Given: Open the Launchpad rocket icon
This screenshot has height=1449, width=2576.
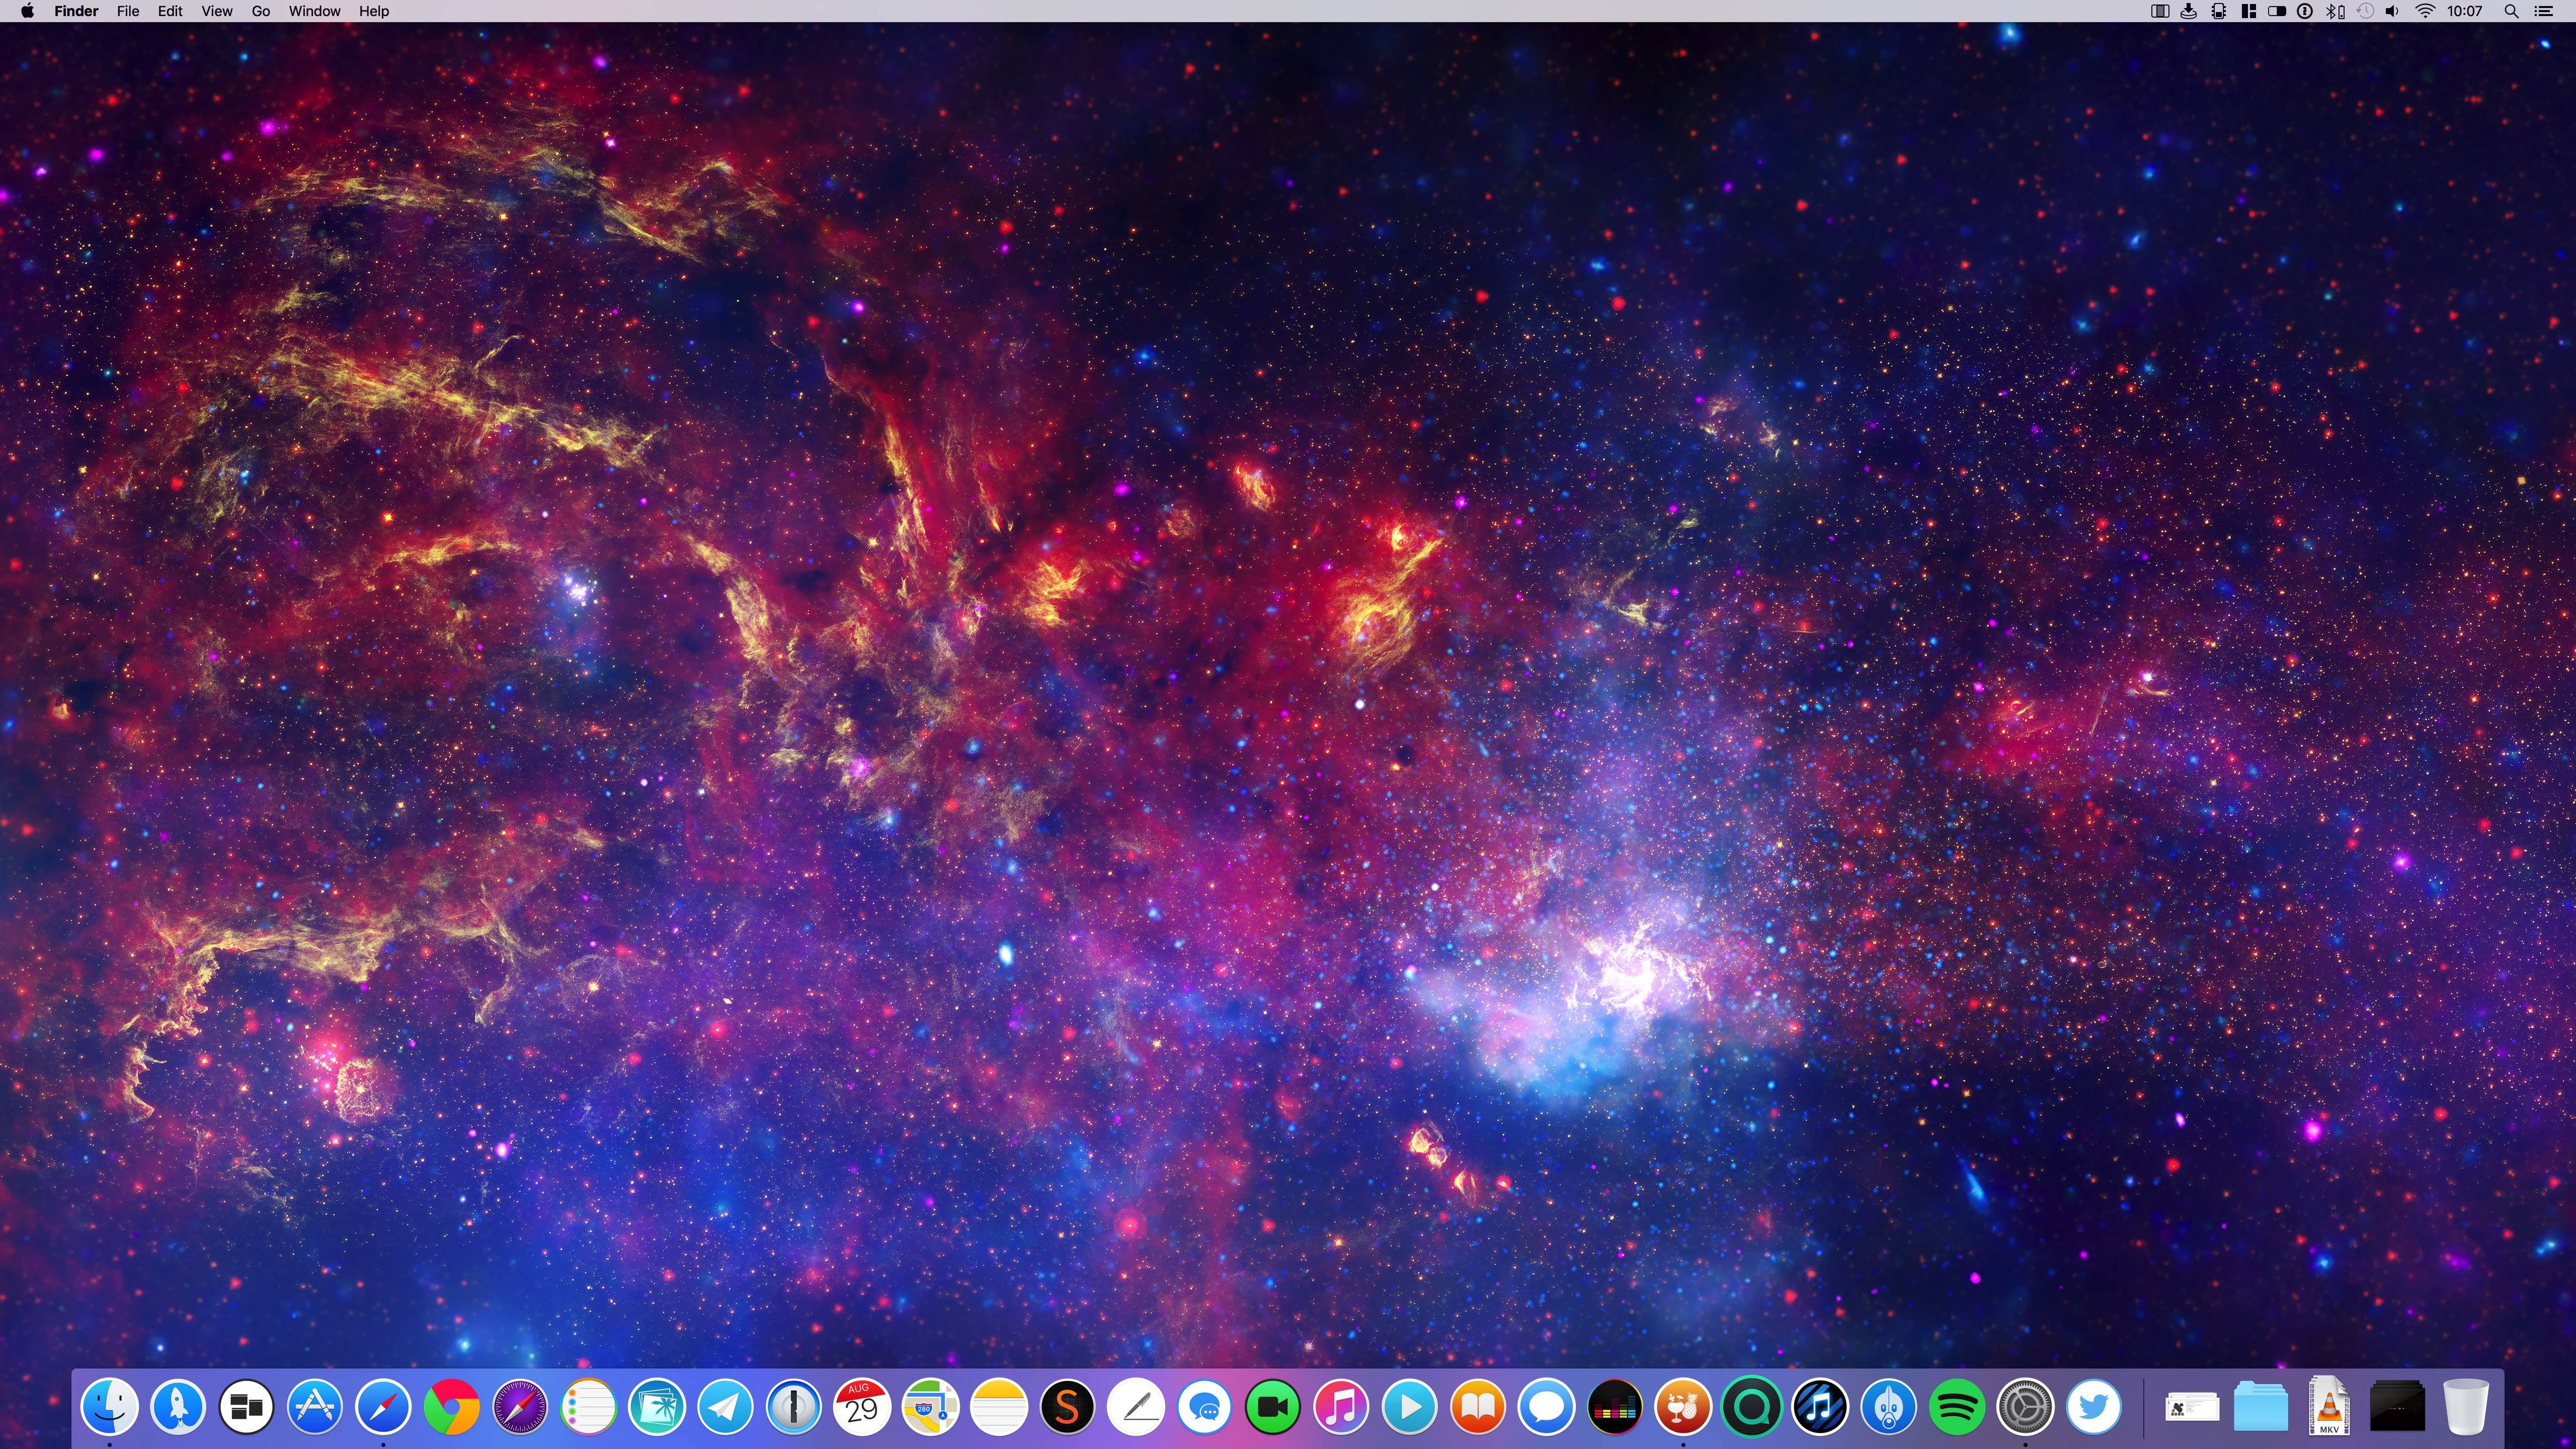Looking at the screenshot, I should point(178,1407).
